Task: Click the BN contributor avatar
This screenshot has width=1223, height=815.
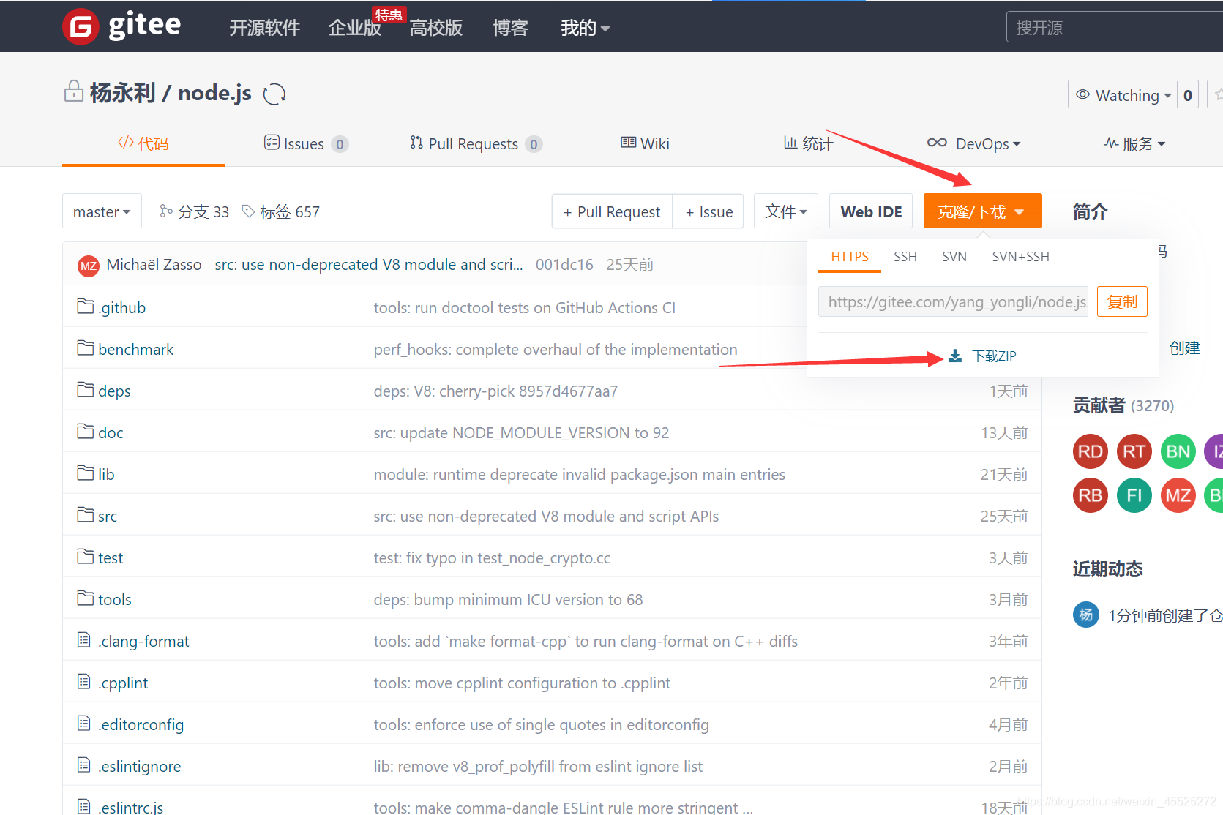Action: (x=1178, y=451)
